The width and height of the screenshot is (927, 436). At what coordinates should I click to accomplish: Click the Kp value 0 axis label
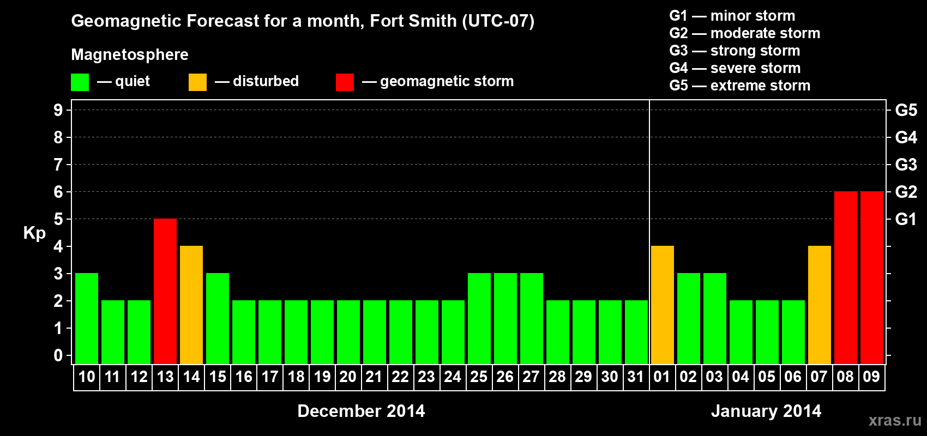pyautogui.click(x=58, y=355)
